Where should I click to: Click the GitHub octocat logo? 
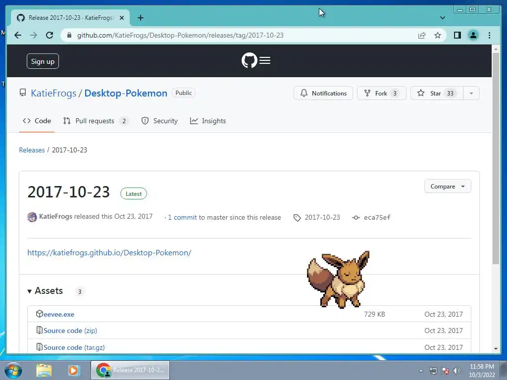tap(250, 60)
